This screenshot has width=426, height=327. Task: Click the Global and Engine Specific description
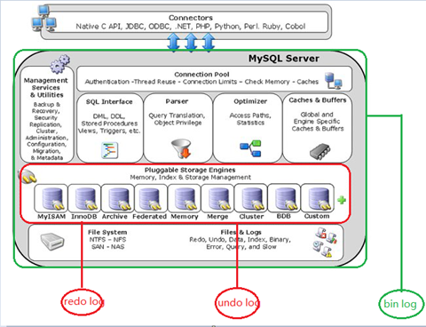tap(318, 122)
